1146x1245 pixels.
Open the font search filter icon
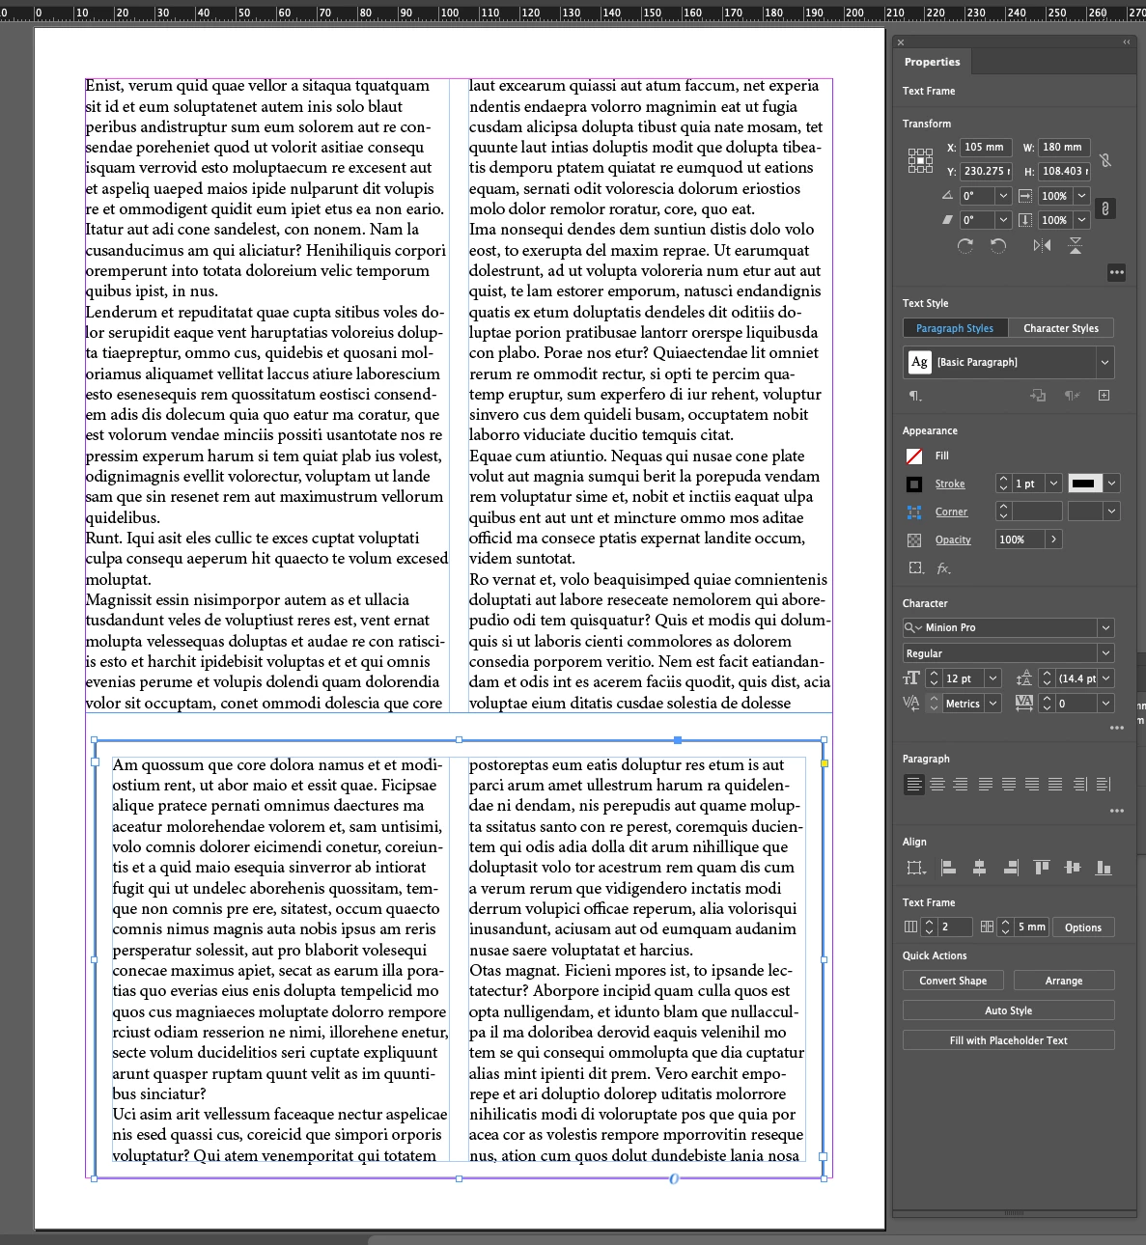pos(912,627)
